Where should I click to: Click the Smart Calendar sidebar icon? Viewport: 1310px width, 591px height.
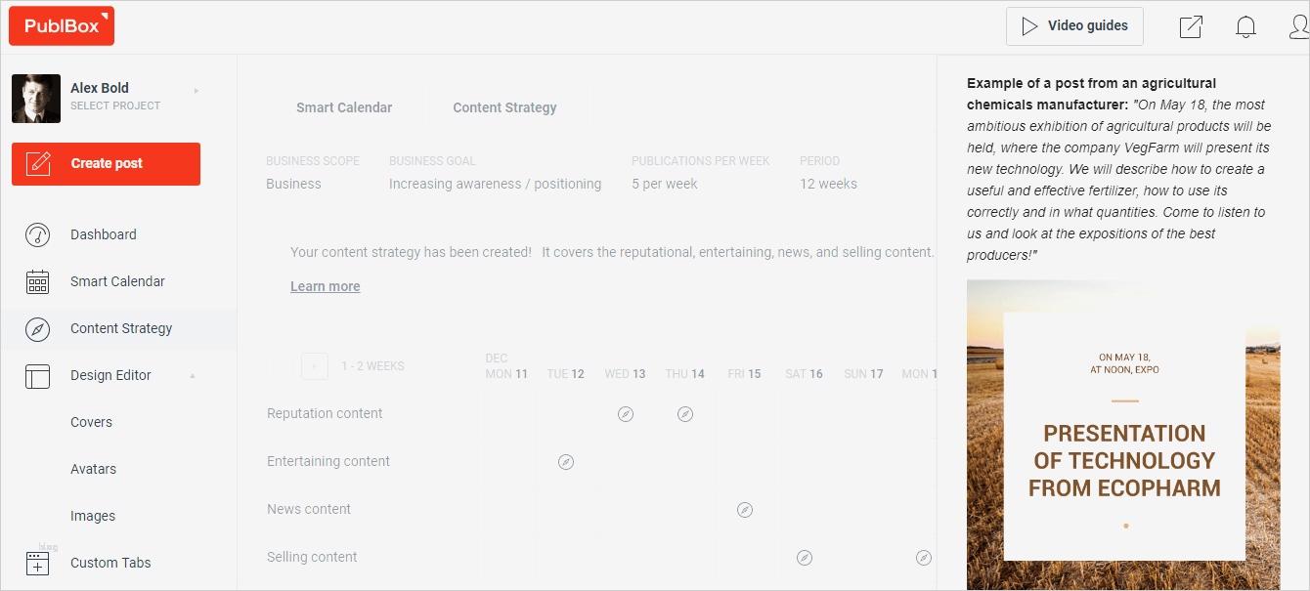click(x=37, y=282)
